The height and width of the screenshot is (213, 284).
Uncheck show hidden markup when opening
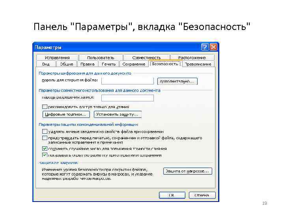pos(45,155)
